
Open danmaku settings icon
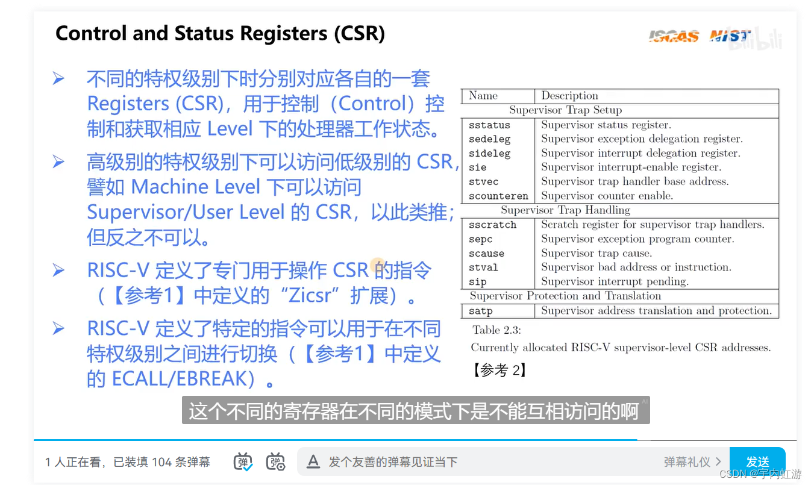276,462
